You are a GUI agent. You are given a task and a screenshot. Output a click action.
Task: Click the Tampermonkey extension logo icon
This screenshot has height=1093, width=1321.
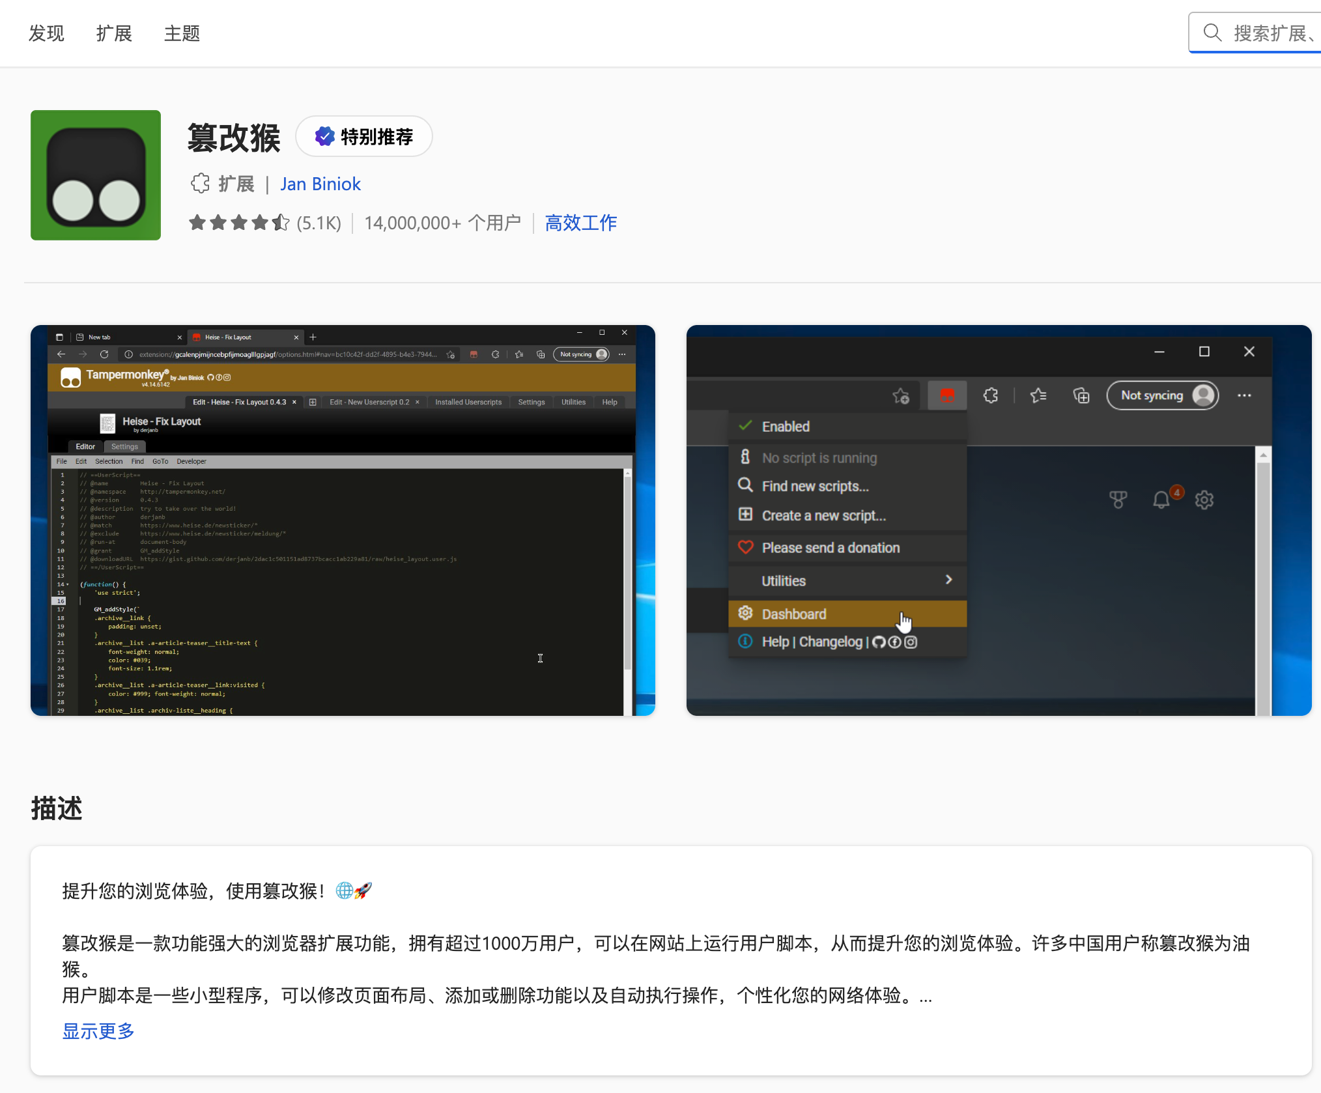95,175
